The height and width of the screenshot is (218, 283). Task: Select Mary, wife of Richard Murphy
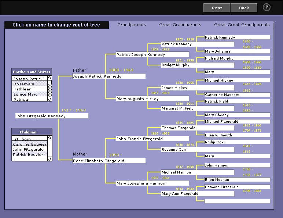[x=237, y=72]
